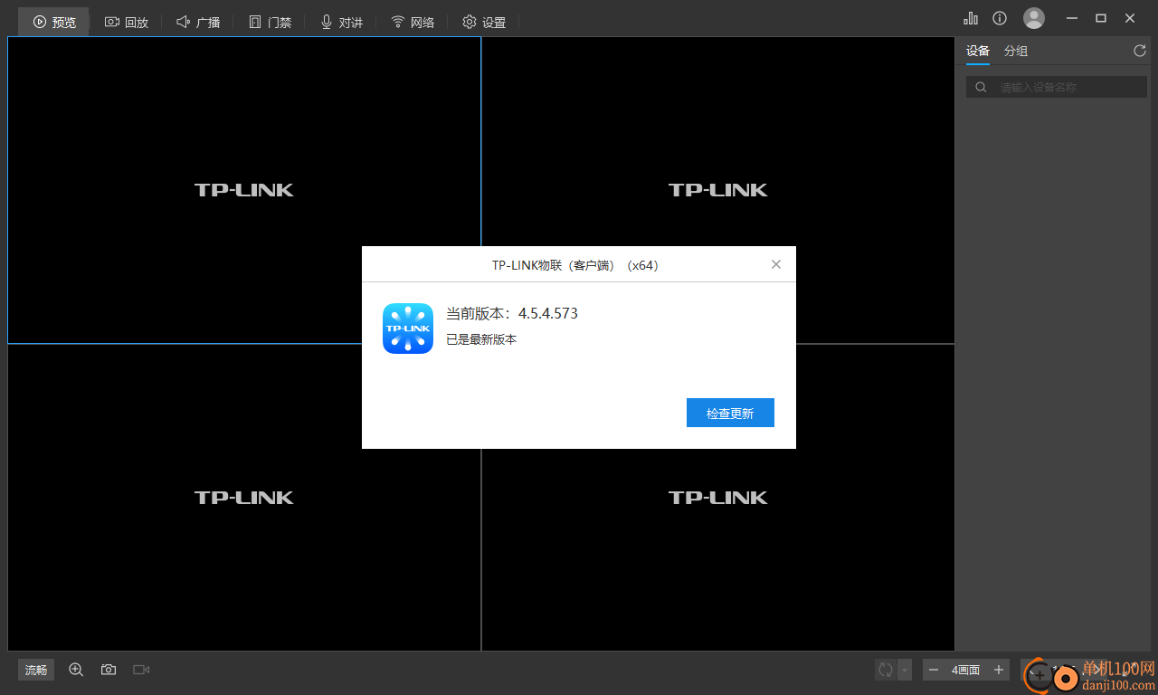Click the cycle/rotate views icon
Viewport: 1158px width, 695px height.
tap(886, 670)
